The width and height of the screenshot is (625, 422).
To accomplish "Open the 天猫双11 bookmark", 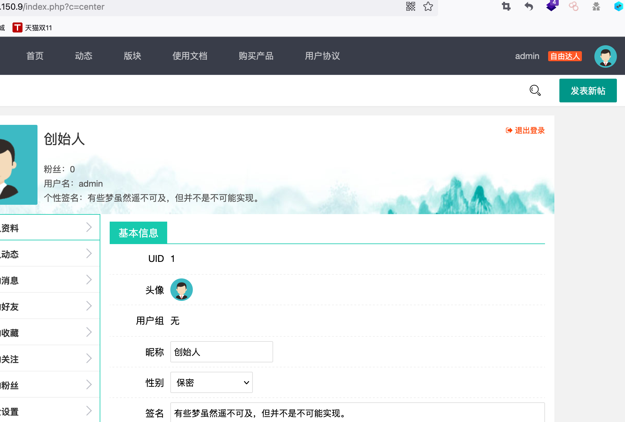I will coord(32,28).
